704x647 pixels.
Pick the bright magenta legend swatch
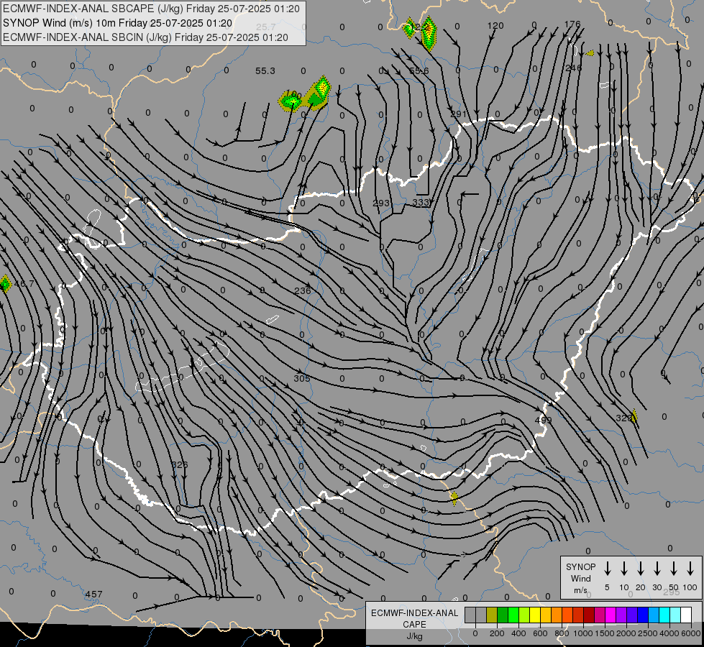pos(611,615)
